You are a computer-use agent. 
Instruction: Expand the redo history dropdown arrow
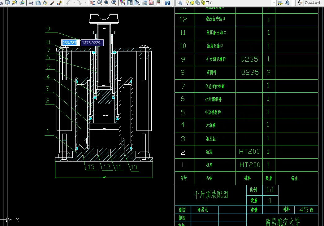(x=85, y=3)
